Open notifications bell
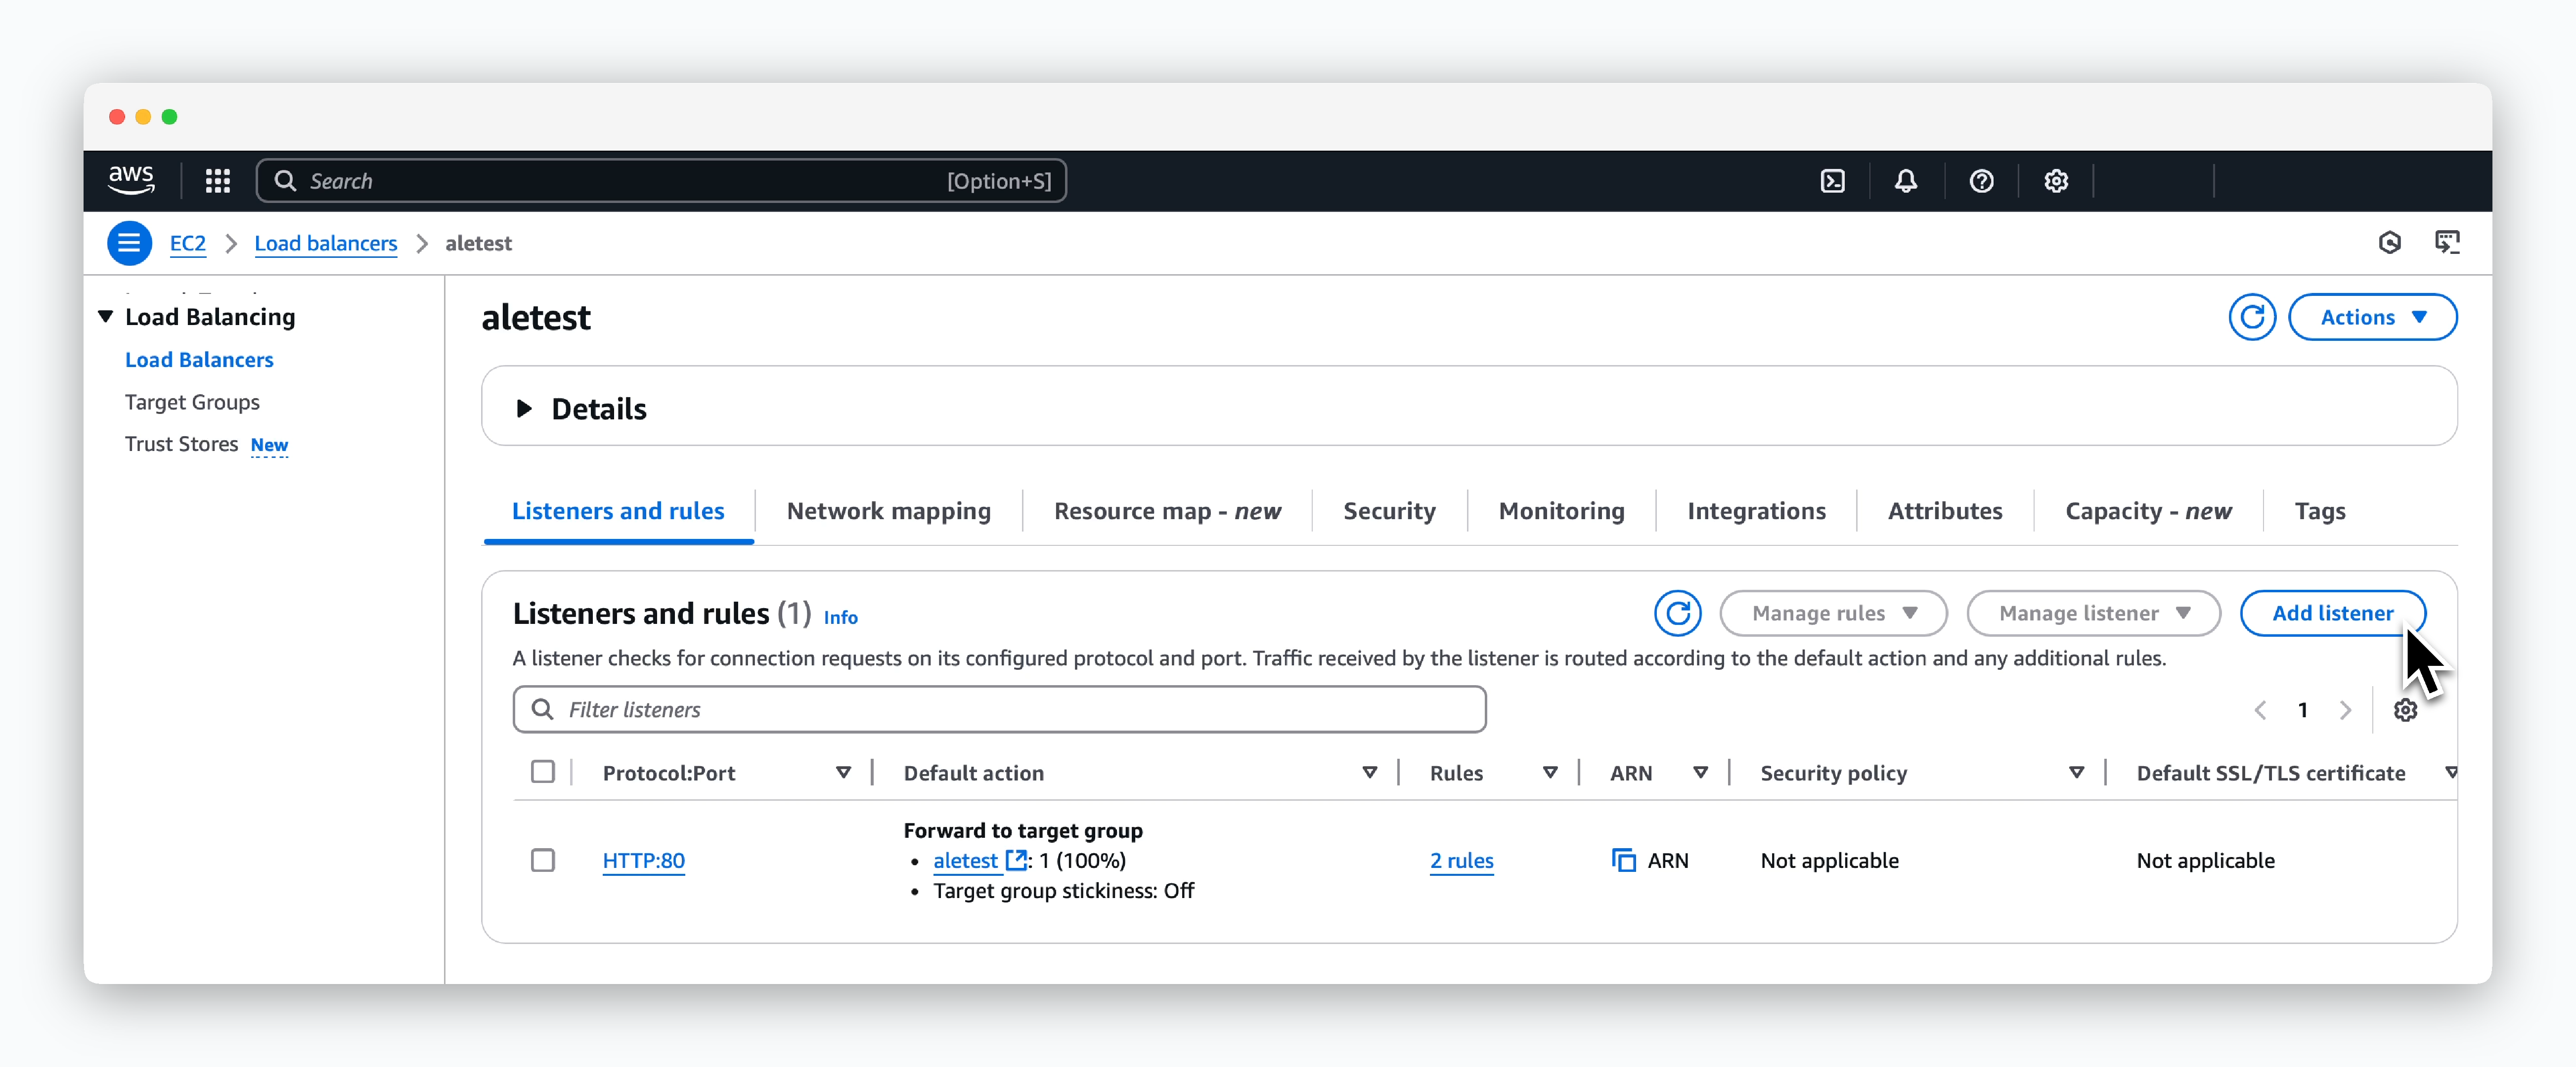Image resolution: width=2576 pixels, height=1067 pixels. (1906, 181)
